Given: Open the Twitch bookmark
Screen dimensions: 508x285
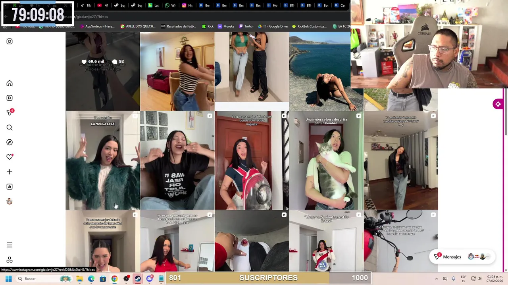Looking at the screenshot, I should tap(246, 27).
